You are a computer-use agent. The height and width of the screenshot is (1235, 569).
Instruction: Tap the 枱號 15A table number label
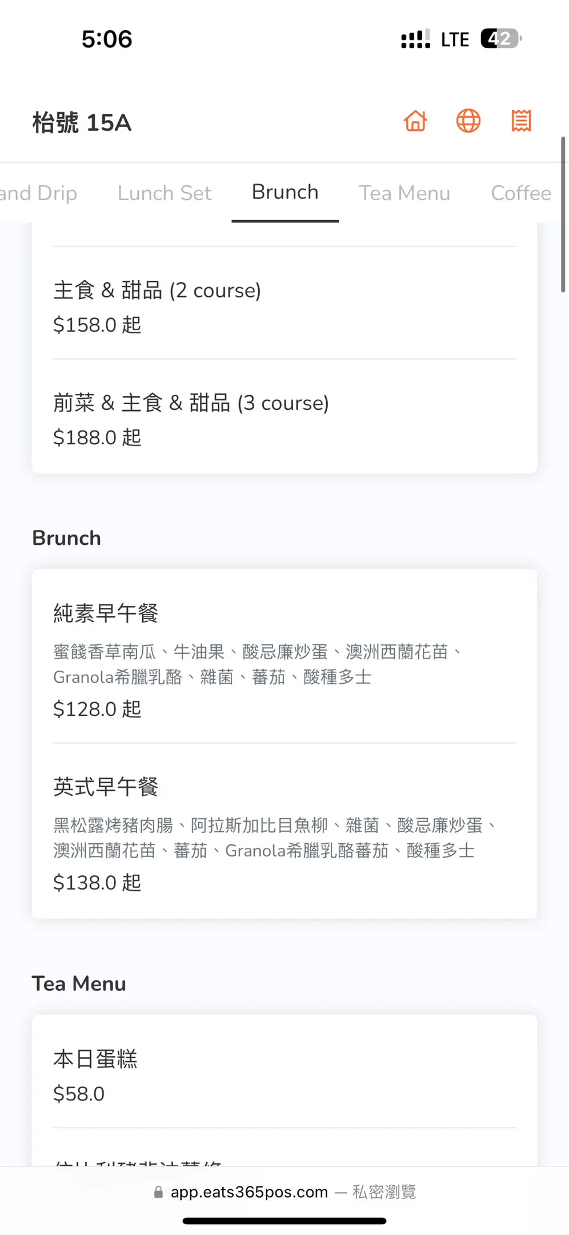point(82,122)
